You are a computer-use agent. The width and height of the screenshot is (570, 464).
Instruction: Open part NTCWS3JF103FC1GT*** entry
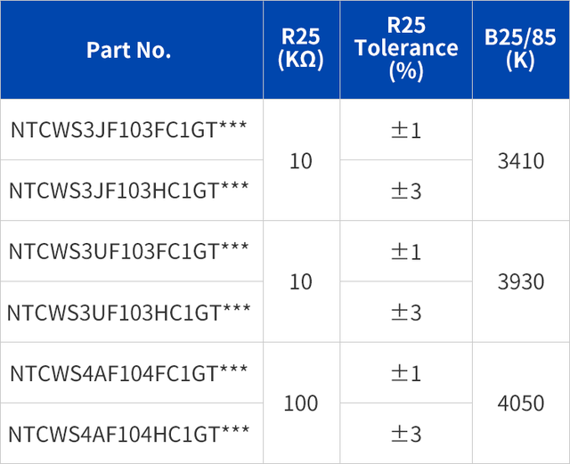click(x=129, y=129)
